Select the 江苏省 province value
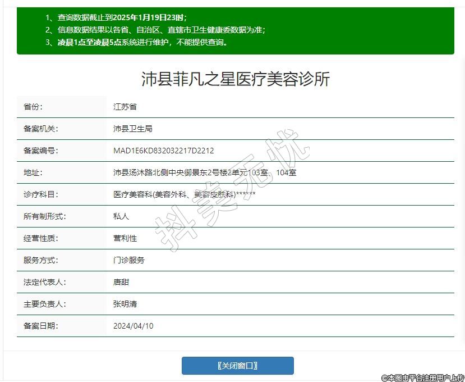Viewport: 465px width, 382px height. click(125, 107)
